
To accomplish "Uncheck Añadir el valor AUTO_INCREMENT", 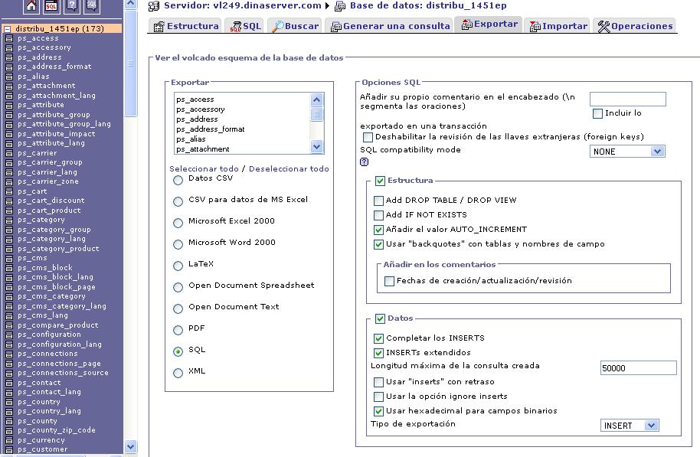I will pyautogui.click(x=378, y=230).
